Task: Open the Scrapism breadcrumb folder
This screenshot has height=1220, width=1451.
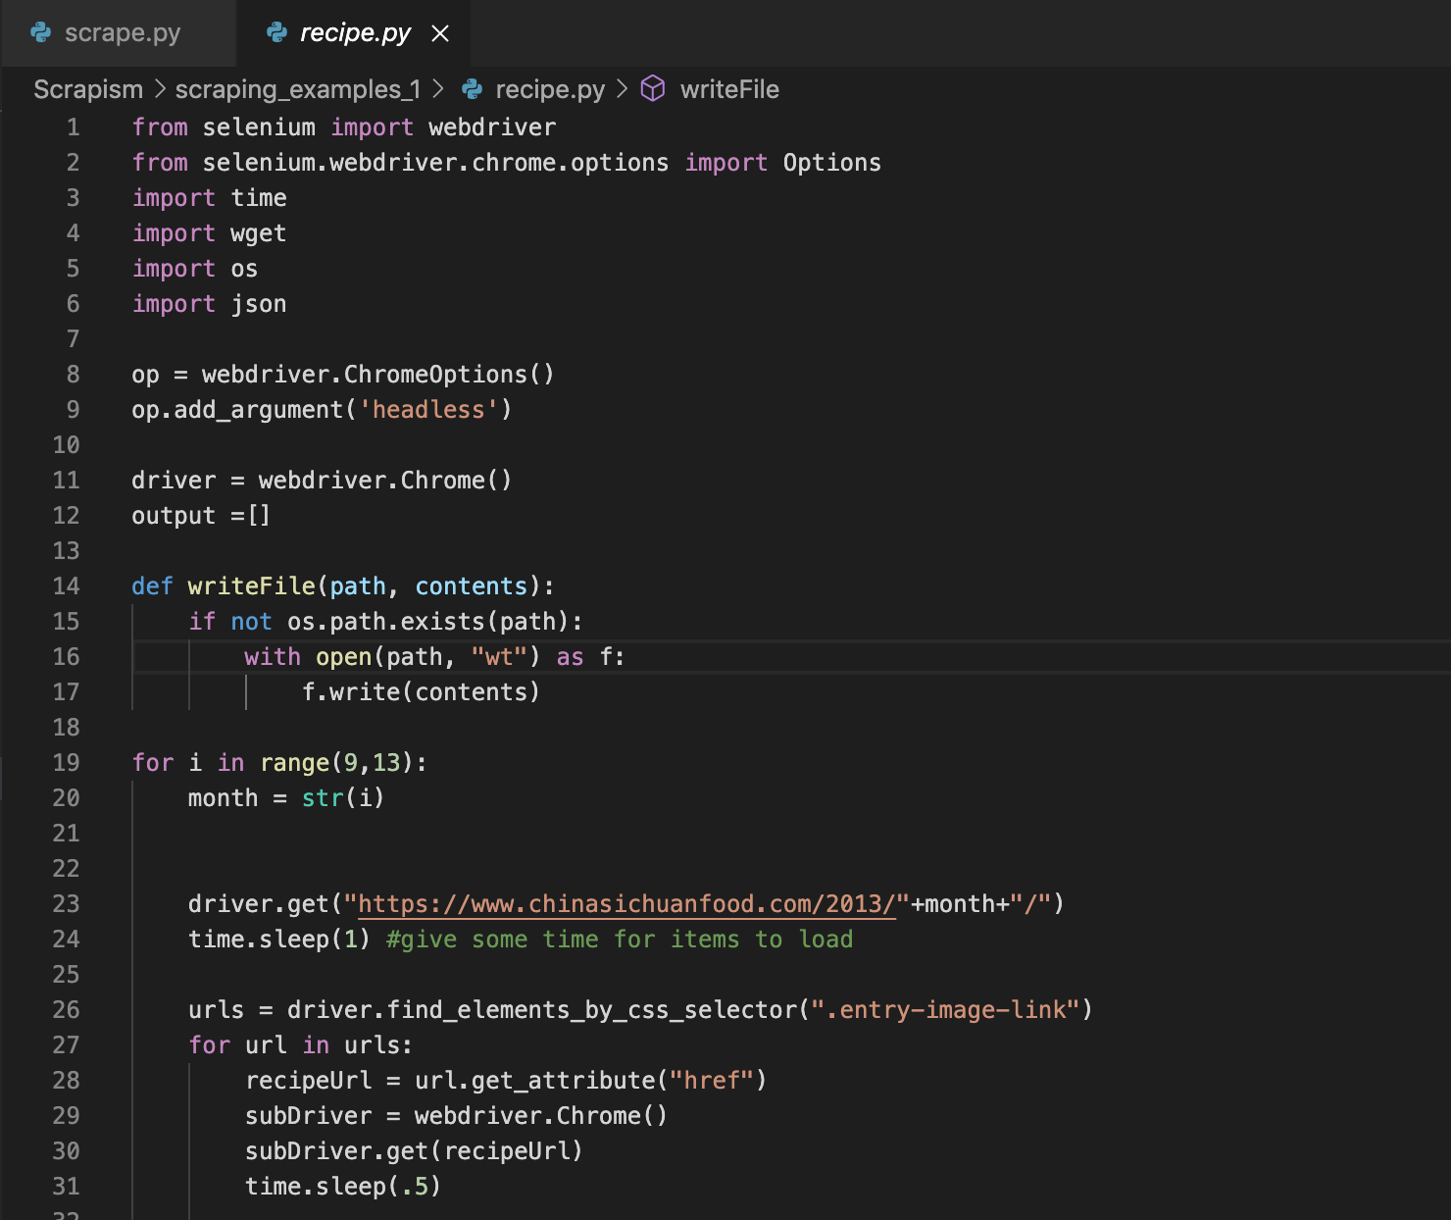Action: pos(88,89)
